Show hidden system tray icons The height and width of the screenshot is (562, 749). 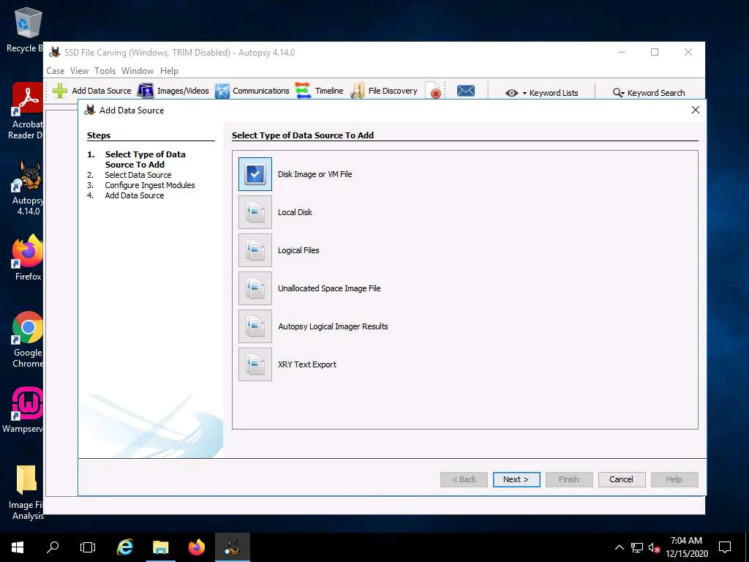(619, 547)
